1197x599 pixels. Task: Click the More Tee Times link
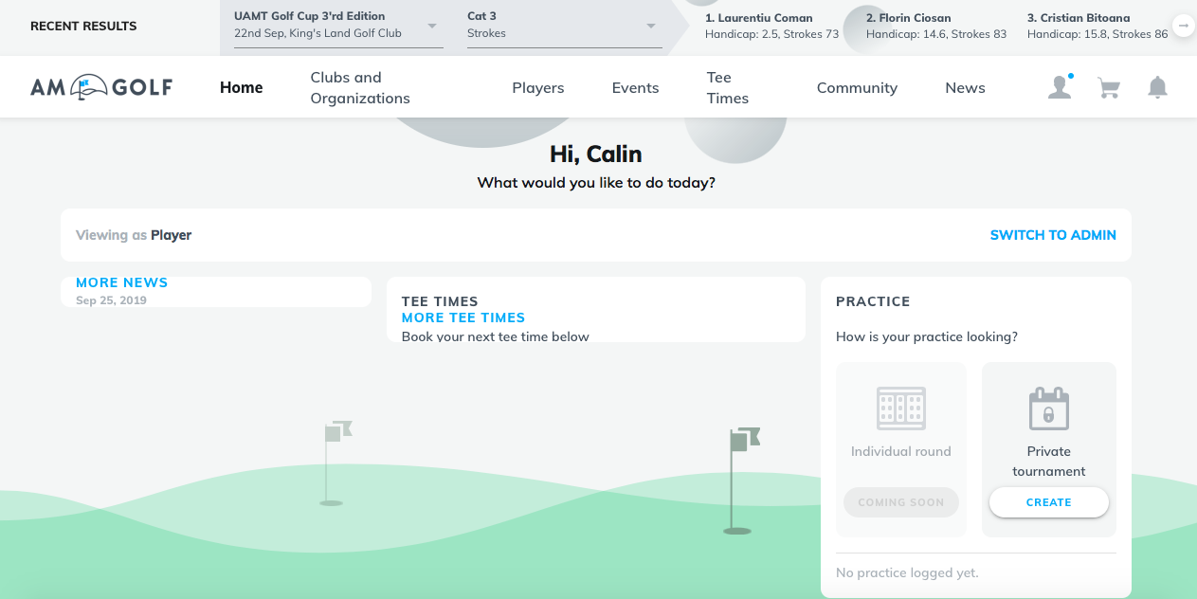(x=463, y=318)
